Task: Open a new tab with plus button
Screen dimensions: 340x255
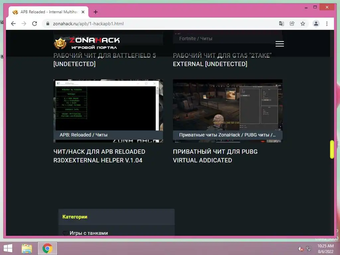Action: (96, 12)
